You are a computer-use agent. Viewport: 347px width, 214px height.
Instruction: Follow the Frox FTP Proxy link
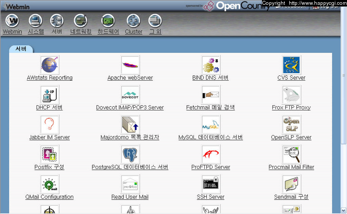point(291,107)
